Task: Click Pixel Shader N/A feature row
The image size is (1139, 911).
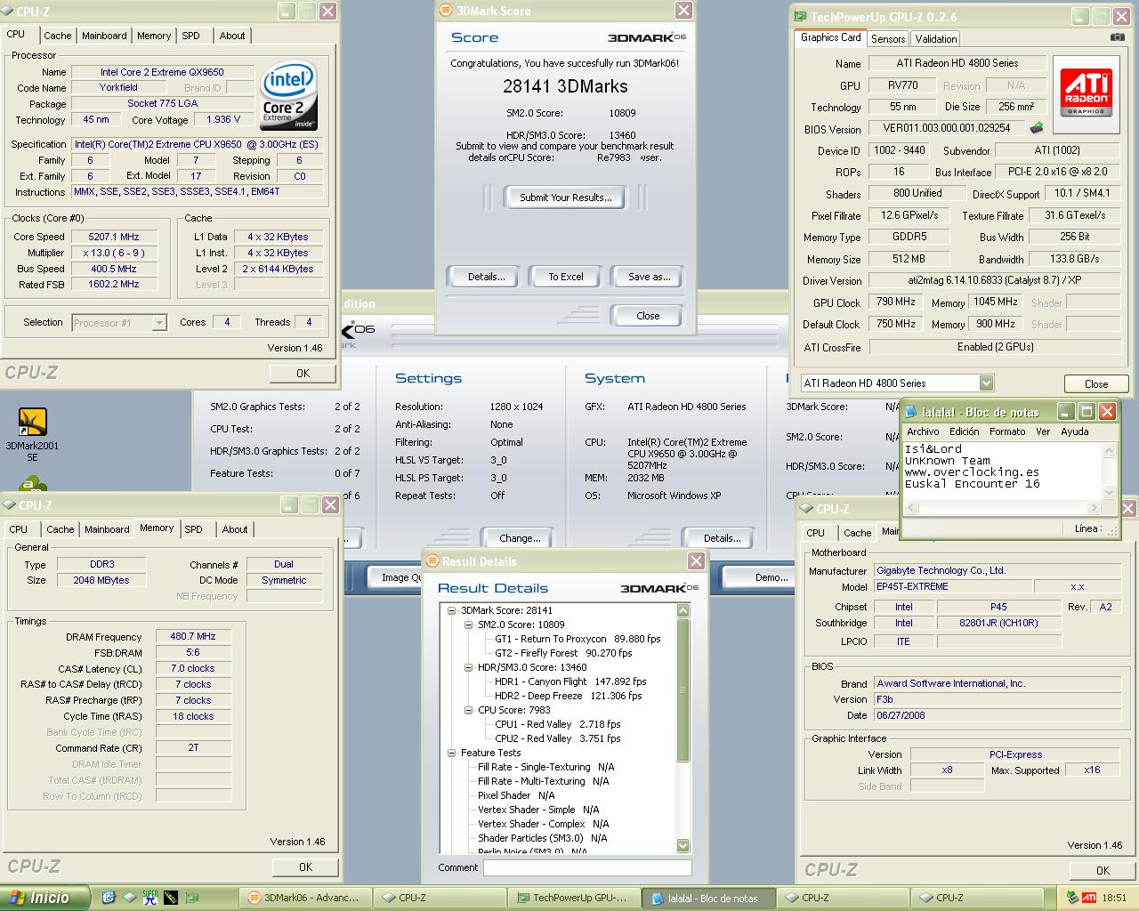Action: click(x=516, y=795)
